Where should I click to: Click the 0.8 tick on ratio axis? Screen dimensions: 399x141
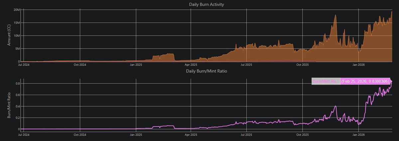point(17,84)
